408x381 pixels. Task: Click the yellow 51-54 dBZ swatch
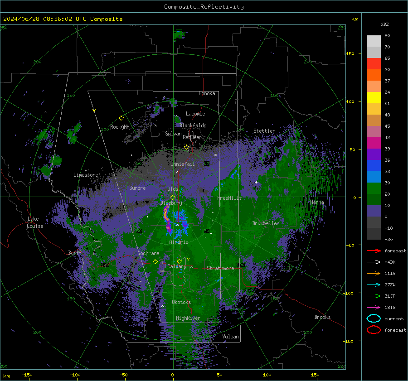pyautogui.click(x=374, y=98)
